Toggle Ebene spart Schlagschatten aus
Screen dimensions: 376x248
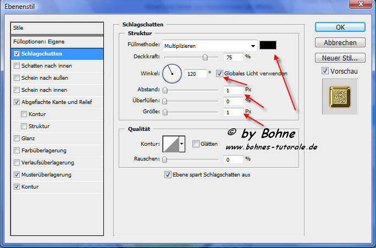coord(168,175)
